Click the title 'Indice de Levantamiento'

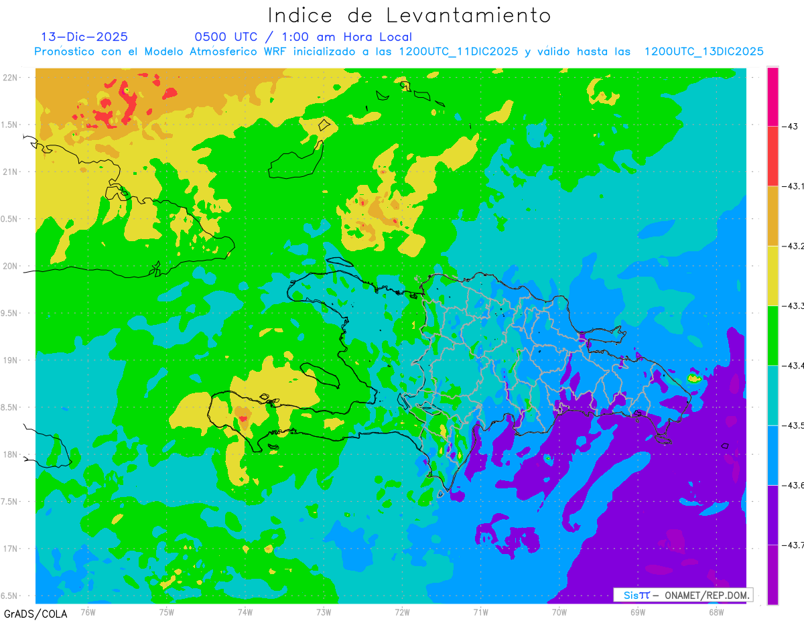coord(409,15)
